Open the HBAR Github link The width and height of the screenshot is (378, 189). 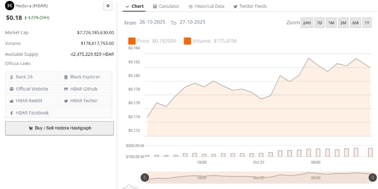pyautogui.click(x=86, y=89)
